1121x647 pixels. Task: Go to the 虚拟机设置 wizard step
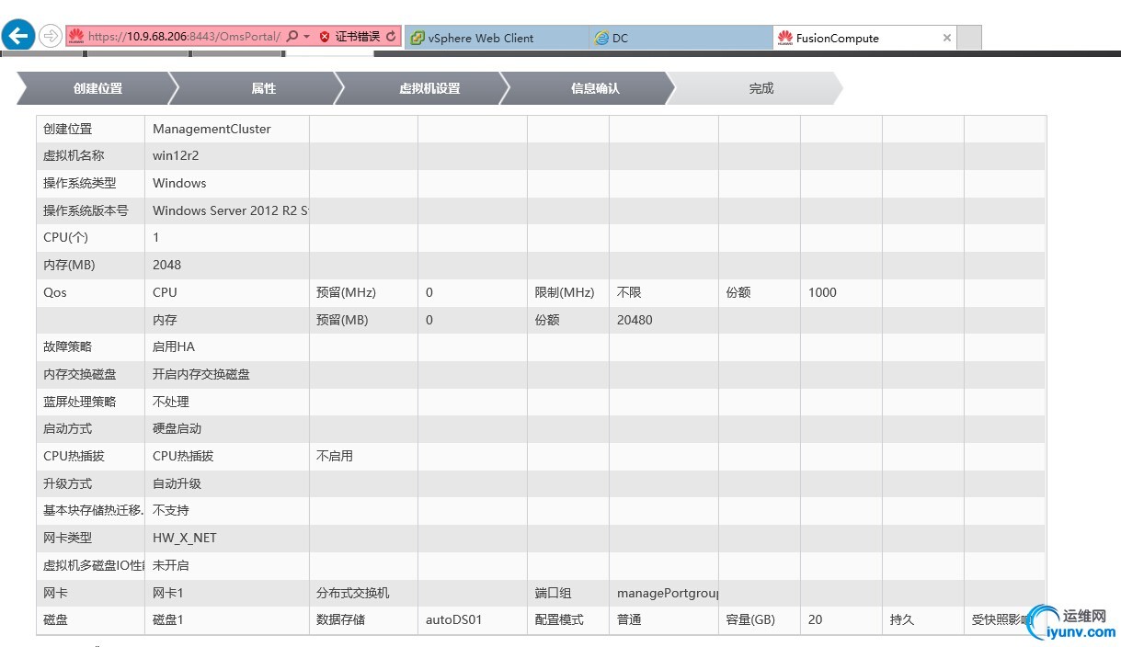coord(429,88)
